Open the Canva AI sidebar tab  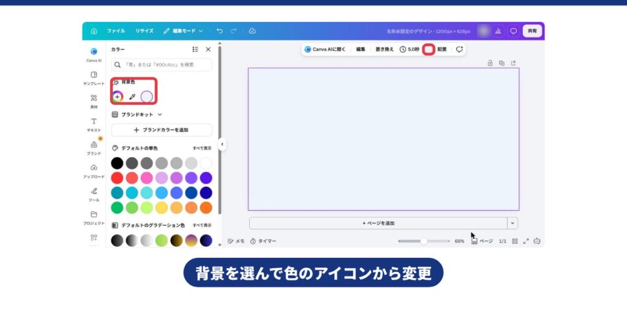point(94,55)
